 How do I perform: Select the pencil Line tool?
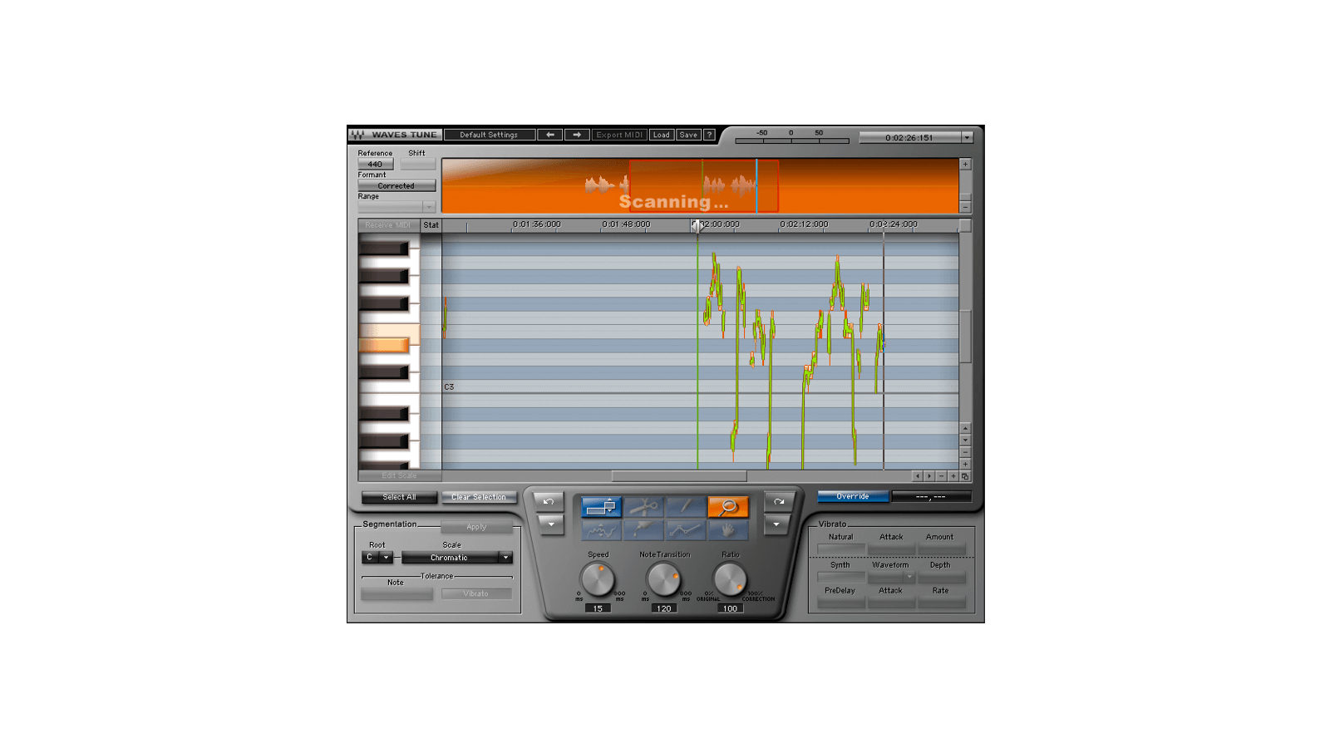point(686,506)
